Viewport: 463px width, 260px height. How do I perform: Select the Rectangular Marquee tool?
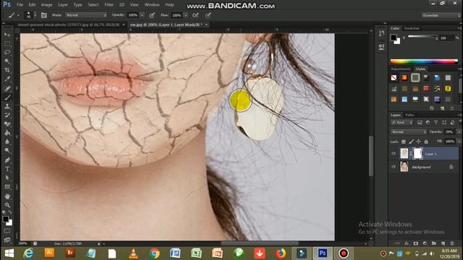point(7,43)
